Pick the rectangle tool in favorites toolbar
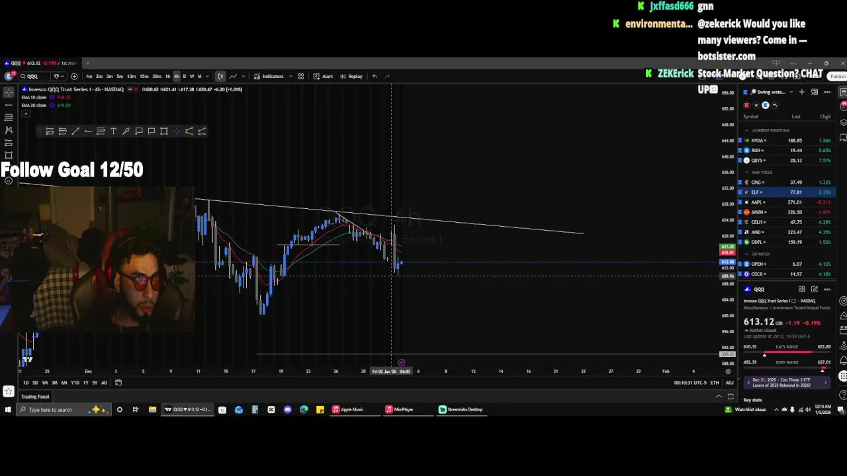This screenshot has height=476, width=847. pos(164,131)
